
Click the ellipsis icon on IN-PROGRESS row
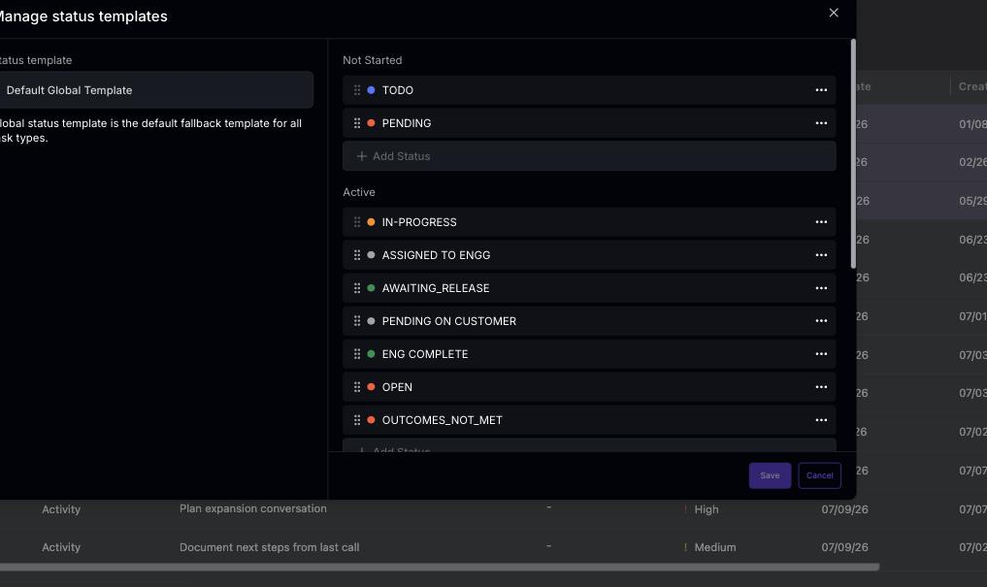click(821, 222)
